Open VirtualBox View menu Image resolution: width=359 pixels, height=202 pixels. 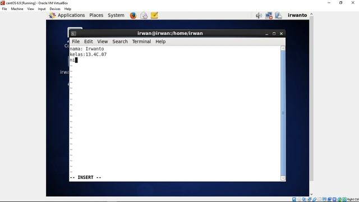coord(30,9)
